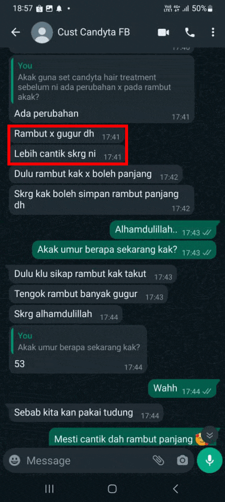The height and width of the screenshot is (502, 225).
Task: Select the 'Alhamdulillah..' sent message
Action: coord(163,230)
